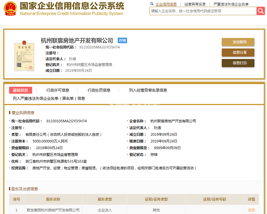This screenshot has width=267, height=214.
Task: Focus the enterprise name search field
Action: (x=203, y=11)
